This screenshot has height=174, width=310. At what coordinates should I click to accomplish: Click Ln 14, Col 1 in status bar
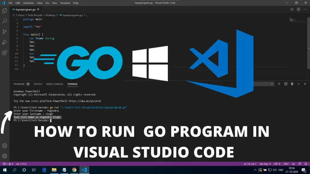[x=250, y=164]
